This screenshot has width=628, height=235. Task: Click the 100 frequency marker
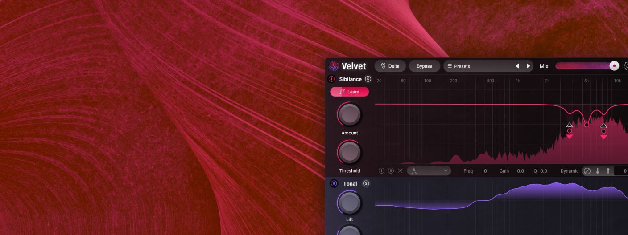(x=427, y=81)
